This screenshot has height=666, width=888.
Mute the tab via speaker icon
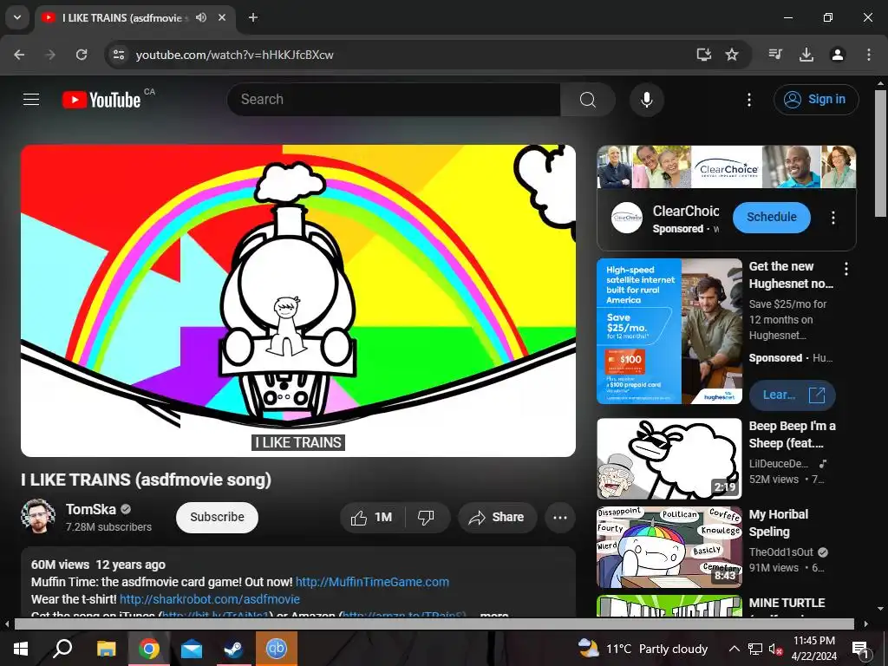(201, 17)
